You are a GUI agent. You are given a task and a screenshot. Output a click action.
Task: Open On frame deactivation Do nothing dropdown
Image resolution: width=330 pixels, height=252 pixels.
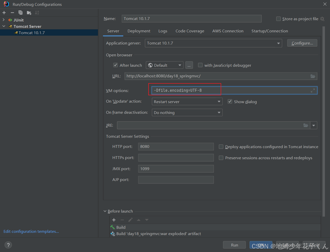(187, 112)
